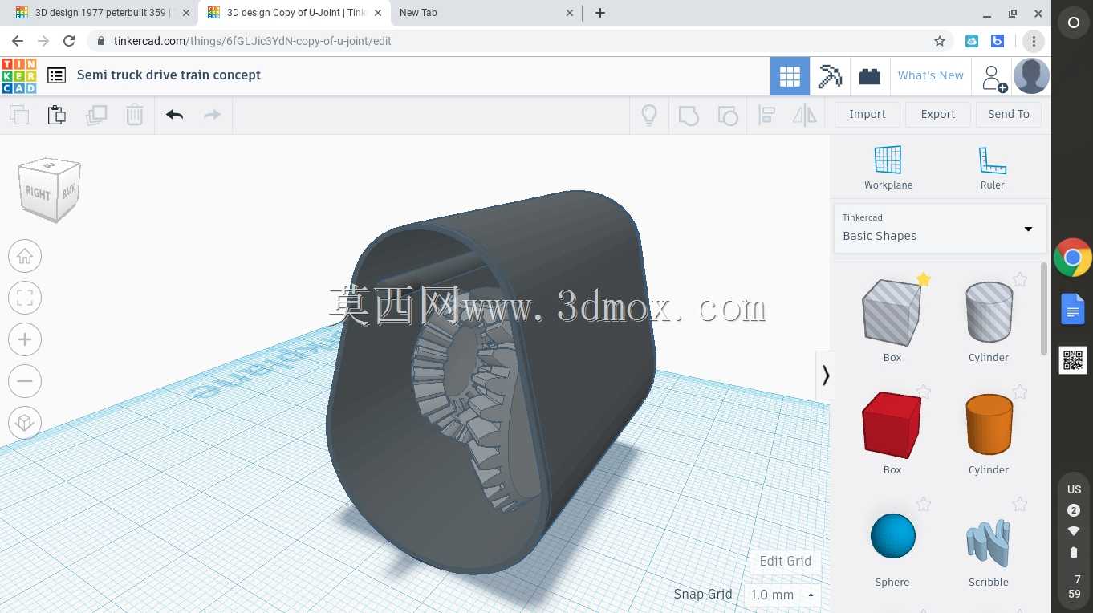The height and width of the screenshot is (613, 1093).
Task: Click the Align tool icon
Action: (x=766, y=115)
